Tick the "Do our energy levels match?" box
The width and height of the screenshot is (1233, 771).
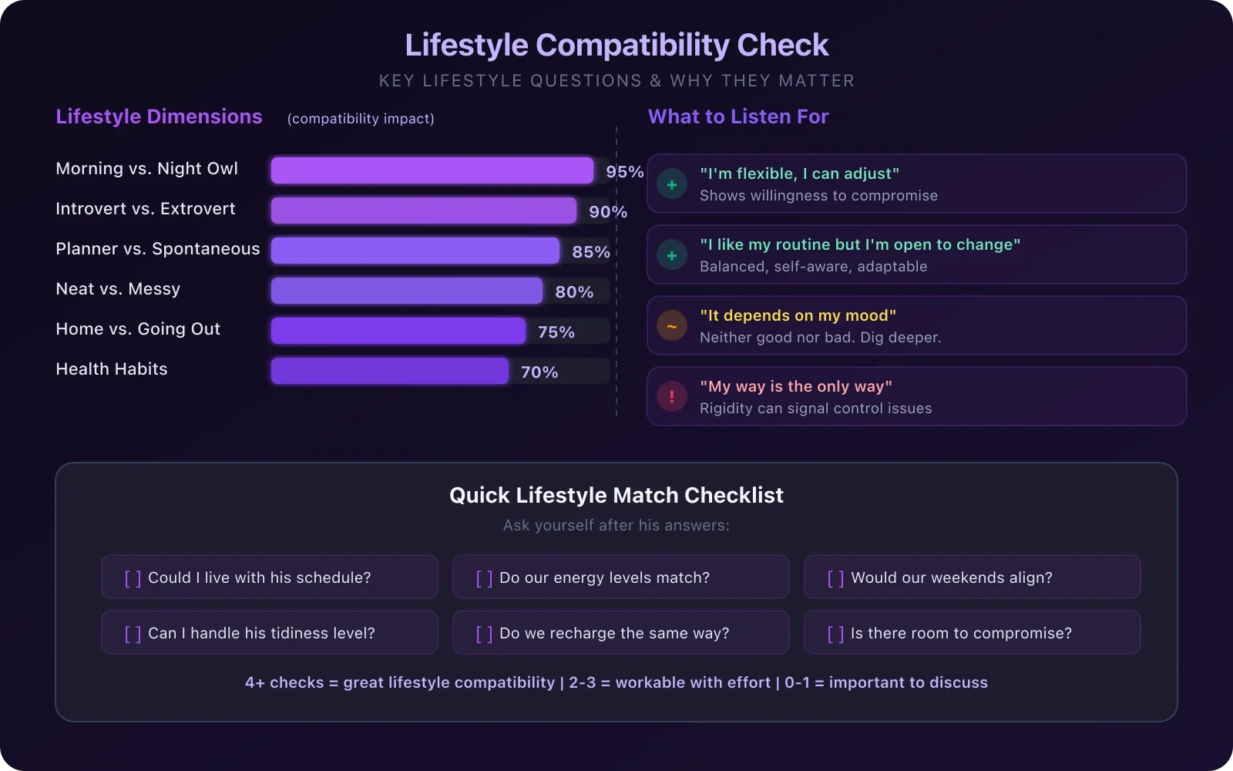(485, 578)
